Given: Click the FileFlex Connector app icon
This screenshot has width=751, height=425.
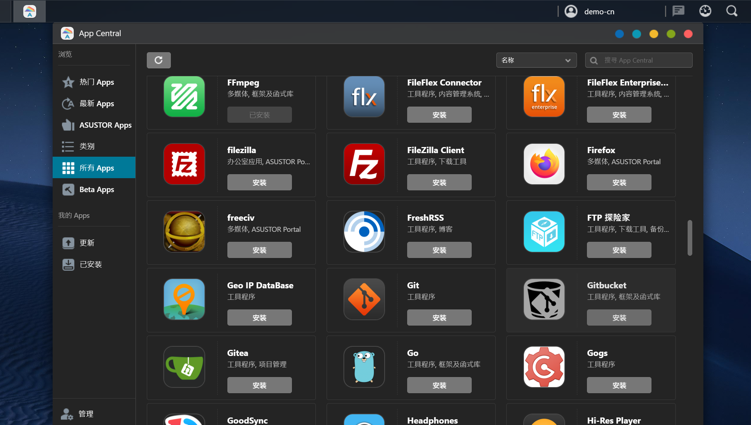Looking at the screenshot, I should (x=364, y=97).
